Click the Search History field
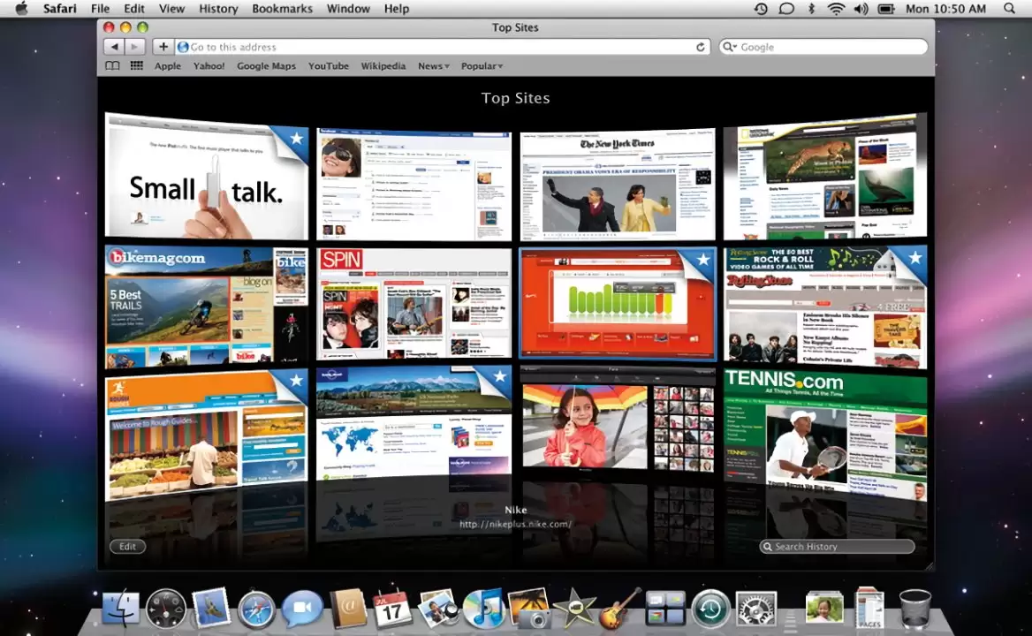Image resolution: width=1032 pixels, height=636 pixels. [839, 547]
